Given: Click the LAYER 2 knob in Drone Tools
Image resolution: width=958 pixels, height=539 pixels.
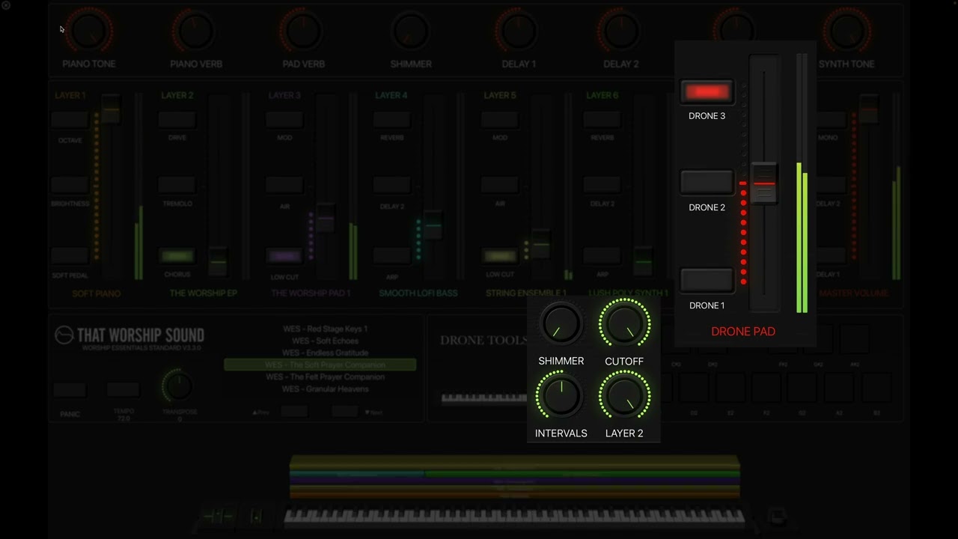Looking at the screenshot, I should click(624, 396).
